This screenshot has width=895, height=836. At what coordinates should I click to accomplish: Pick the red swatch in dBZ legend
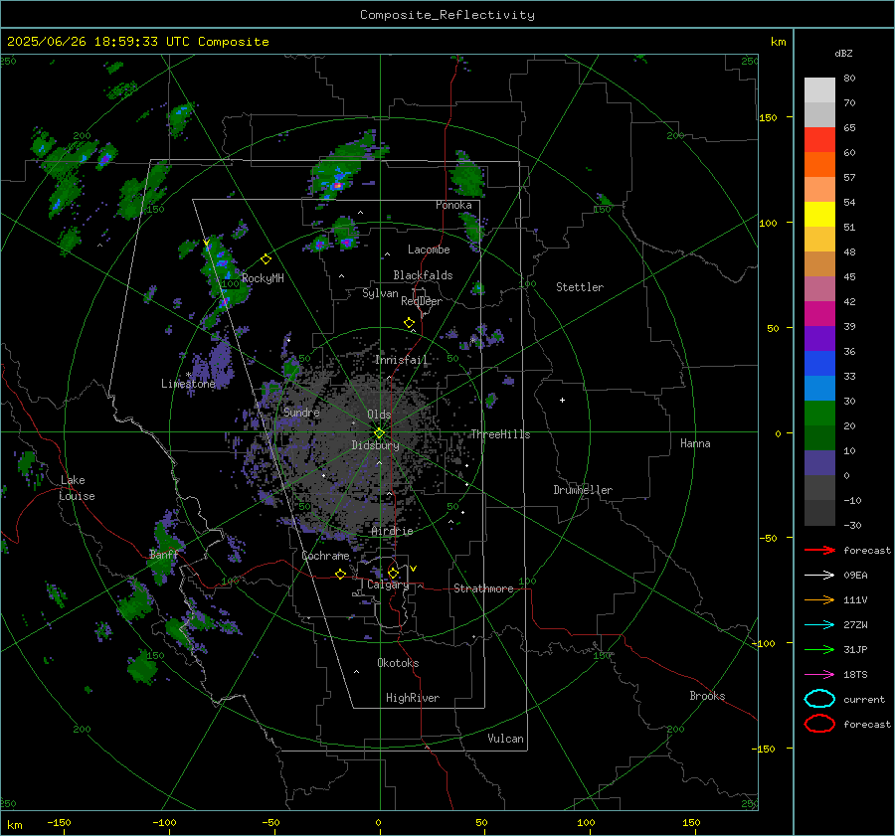point(819,140)
